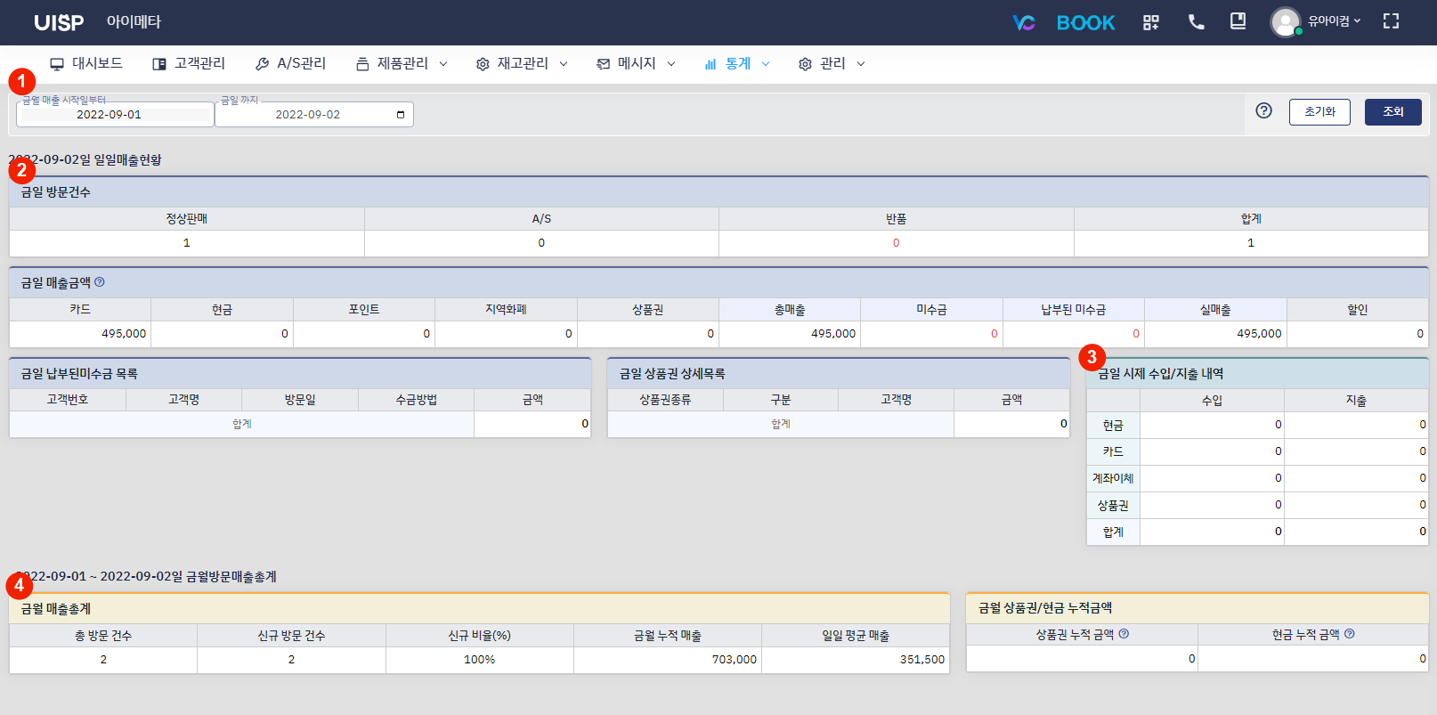The height and width of the screenshot is (715, 1437).
Task: Expand the 메시지 chevron
Action: [671, 64]
